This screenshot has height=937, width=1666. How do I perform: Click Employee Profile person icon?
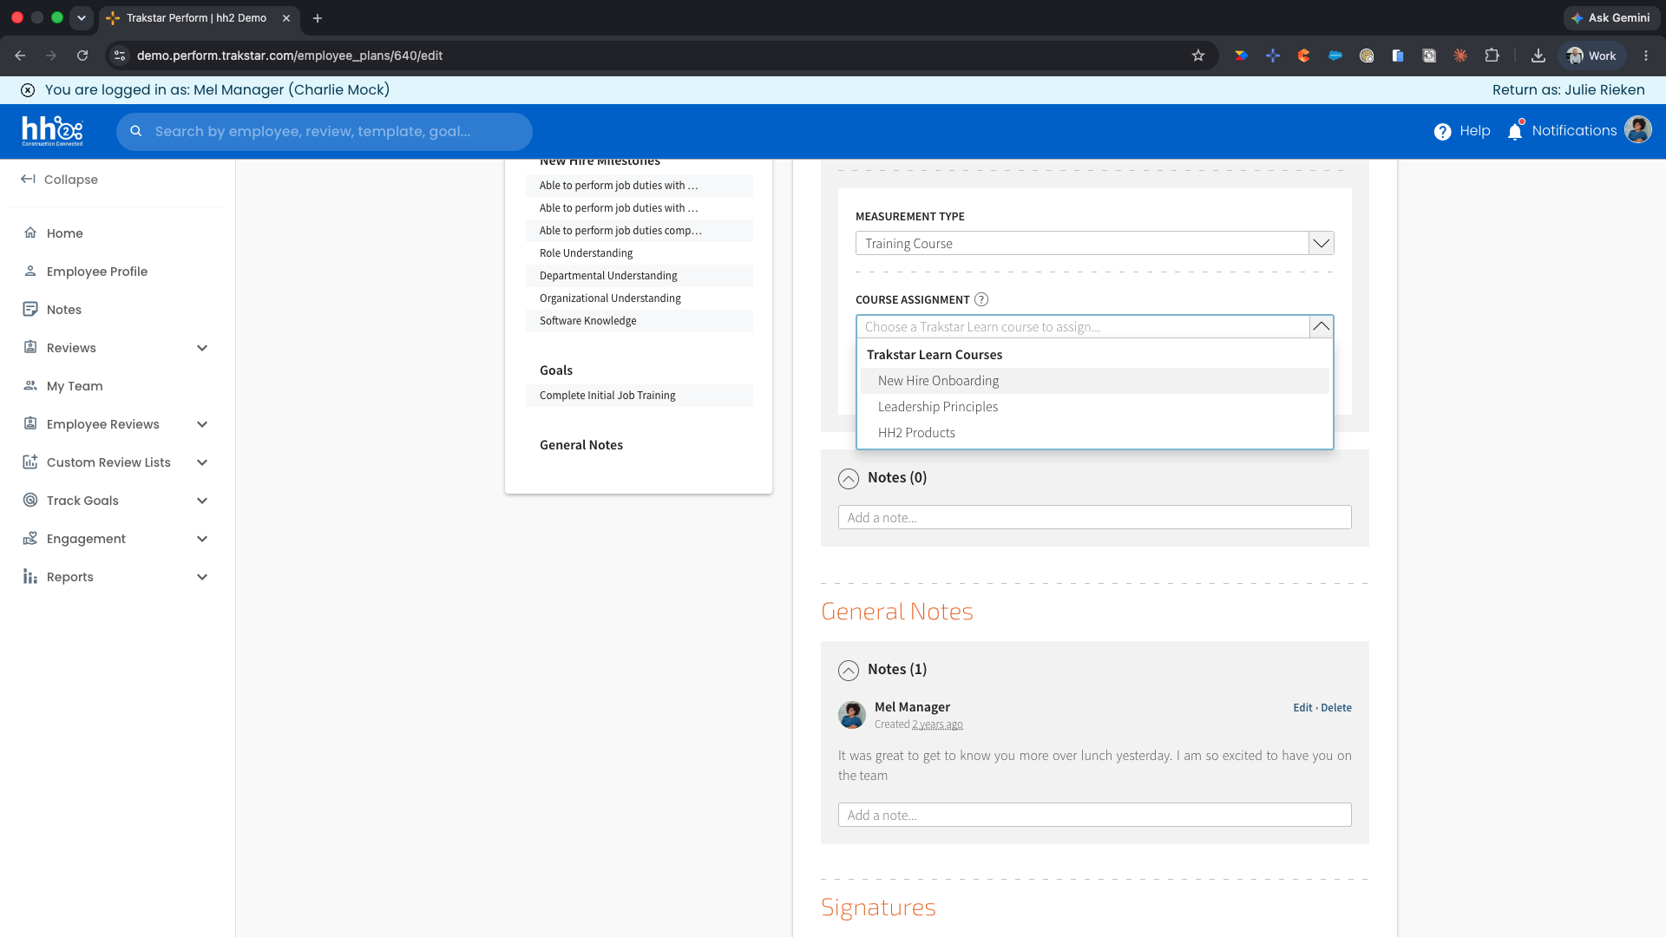(30, 271)
